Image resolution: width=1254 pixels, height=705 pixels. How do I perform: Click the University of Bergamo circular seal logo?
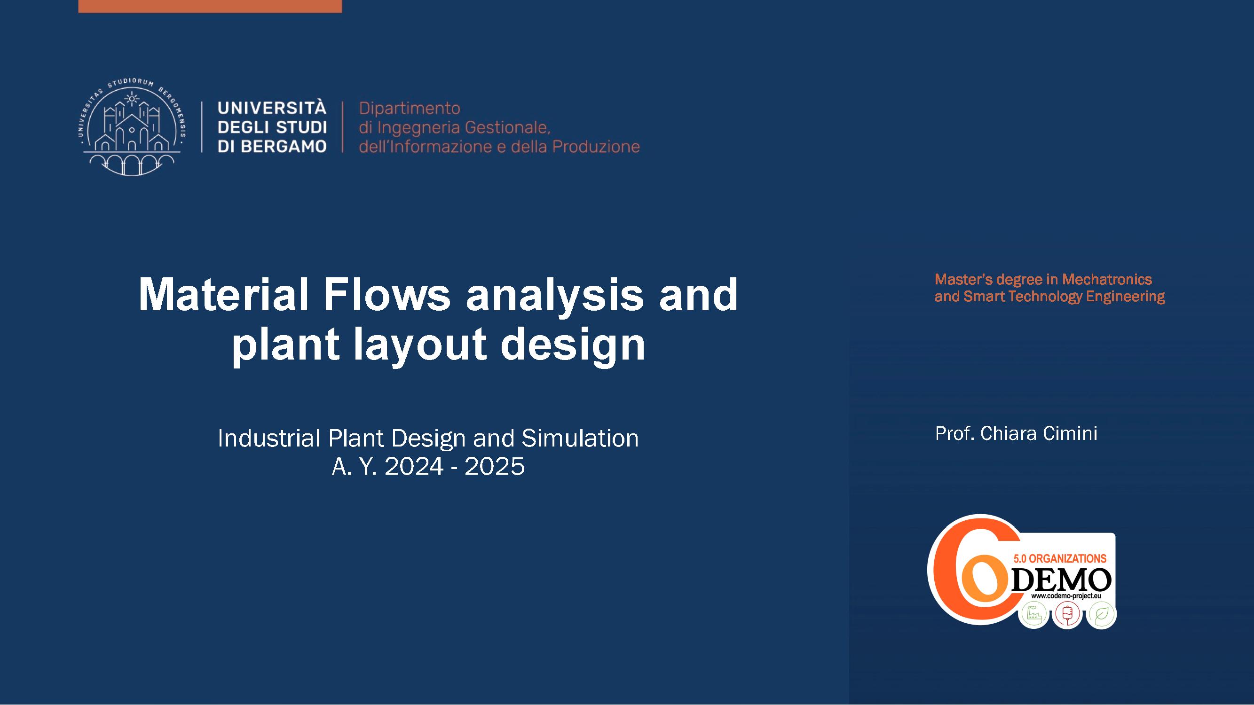click(x=132, y=126)
